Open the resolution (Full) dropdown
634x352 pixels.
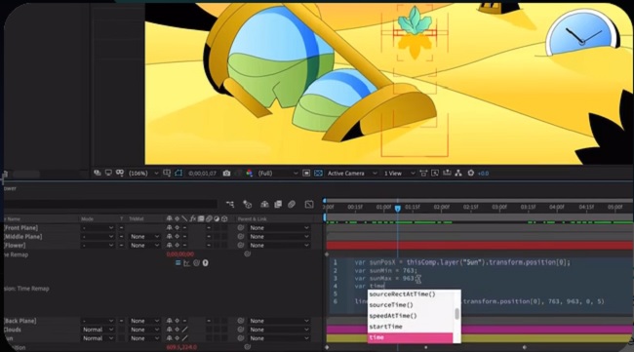pos(278,173)
